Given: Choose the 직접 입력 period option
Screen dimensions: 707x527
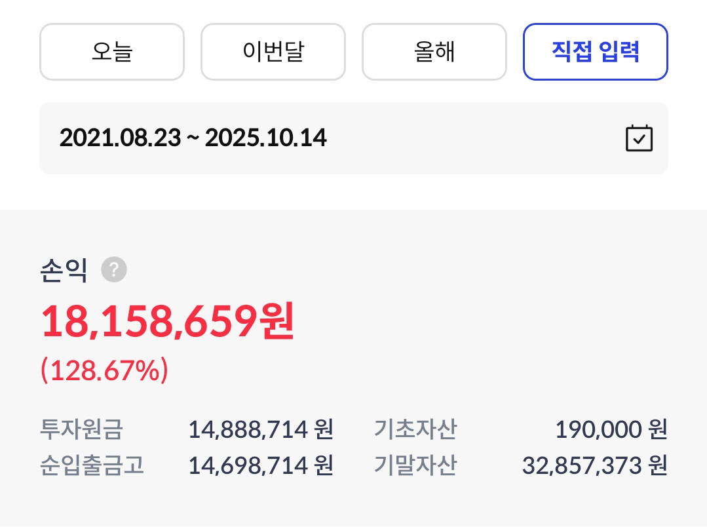Looking at the screenshot, I should click(x=595, y=52).
